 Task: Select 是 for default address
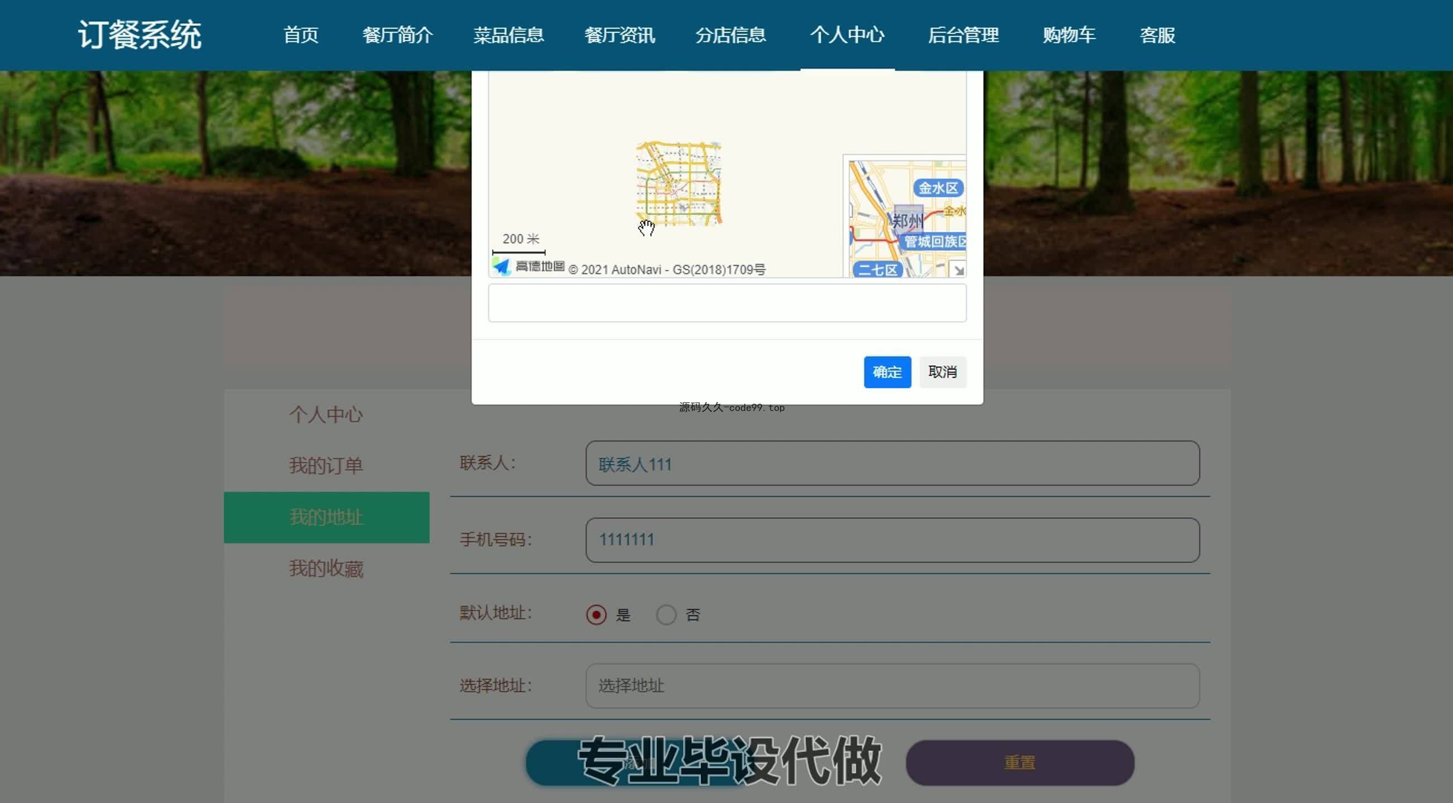tap(596, 615)
